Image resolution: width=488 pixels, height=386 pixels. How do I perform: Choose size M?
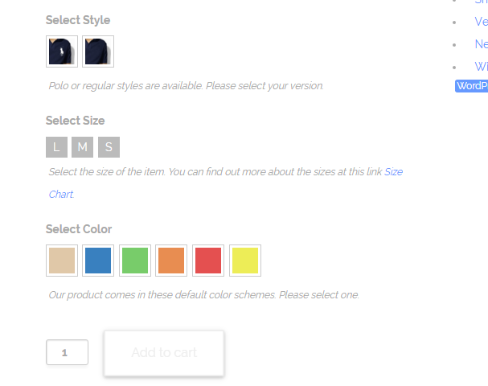[82, 147]
